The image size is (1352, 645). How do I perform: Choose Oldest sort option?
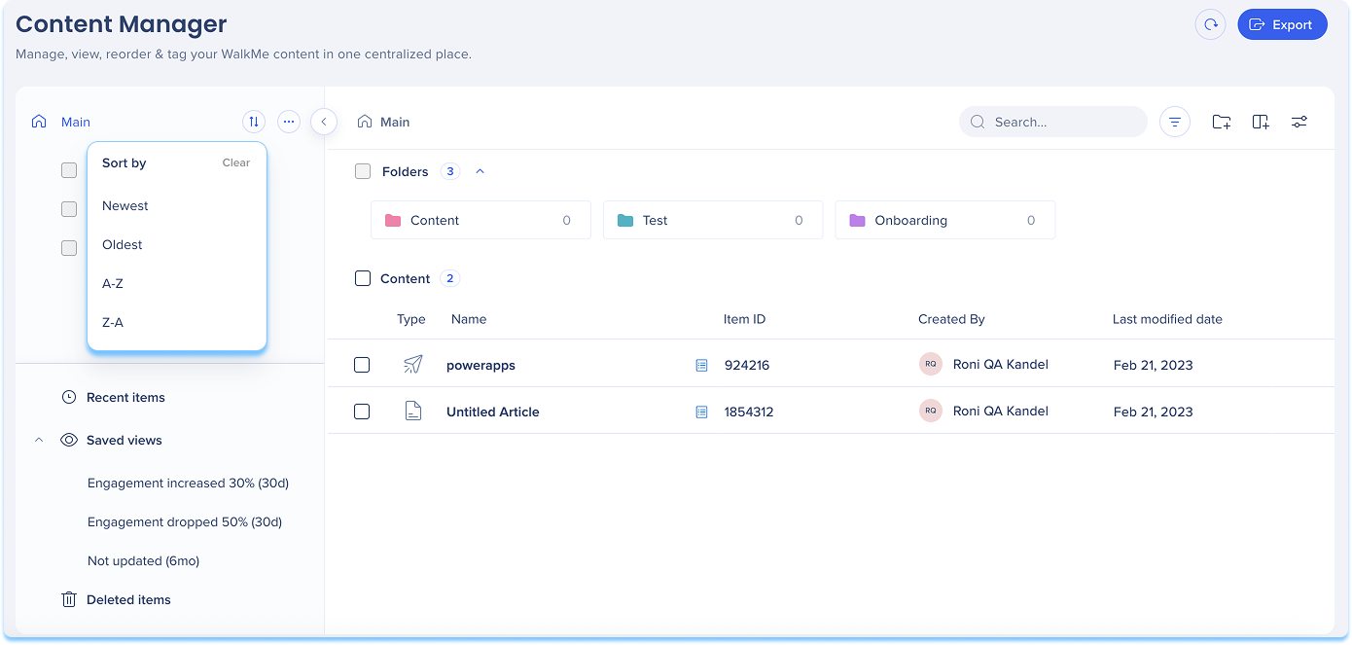pyautogui.click(x=123, y=245)
